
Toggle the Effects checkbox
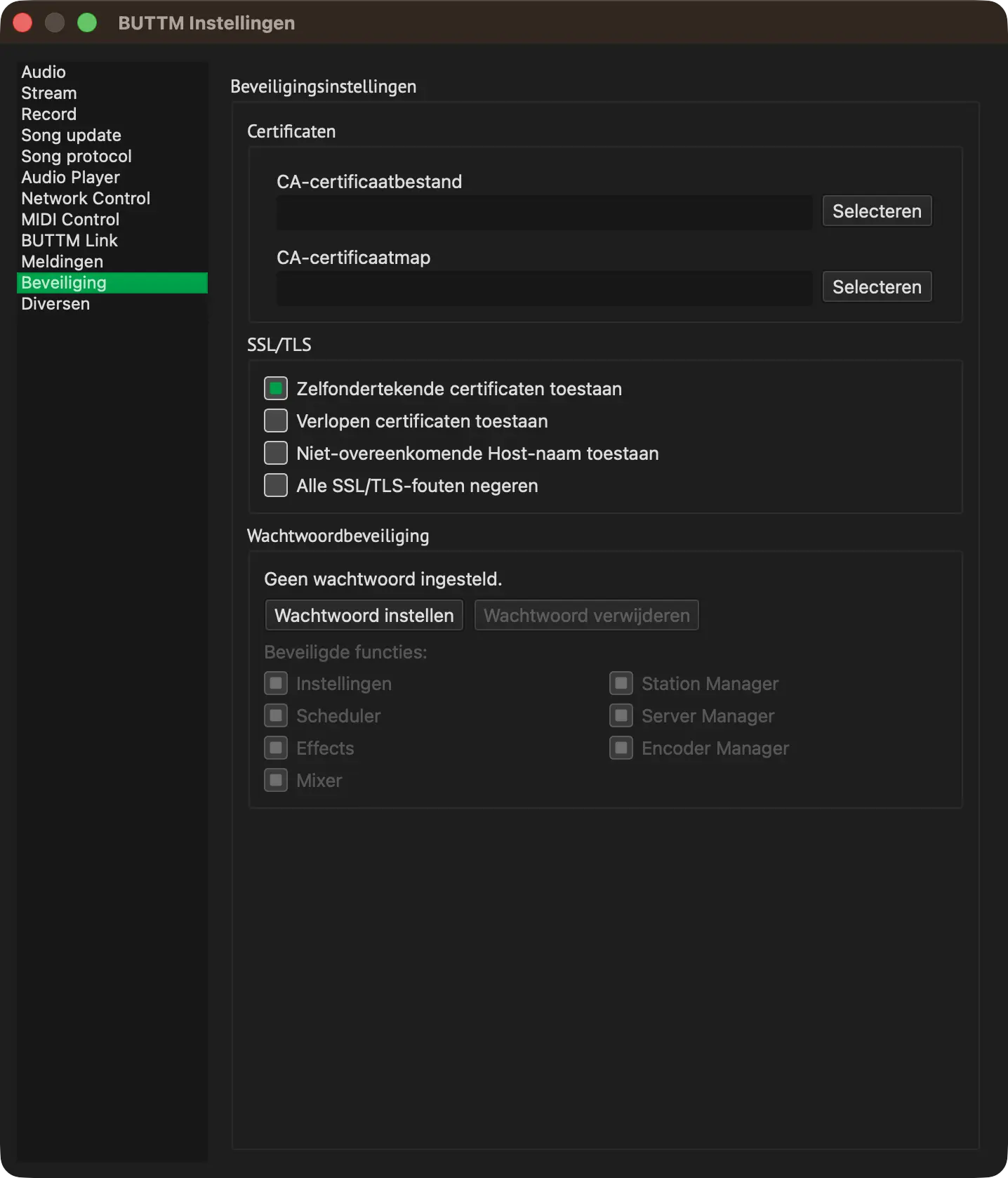pyautogui.click(x=276, y=748)
